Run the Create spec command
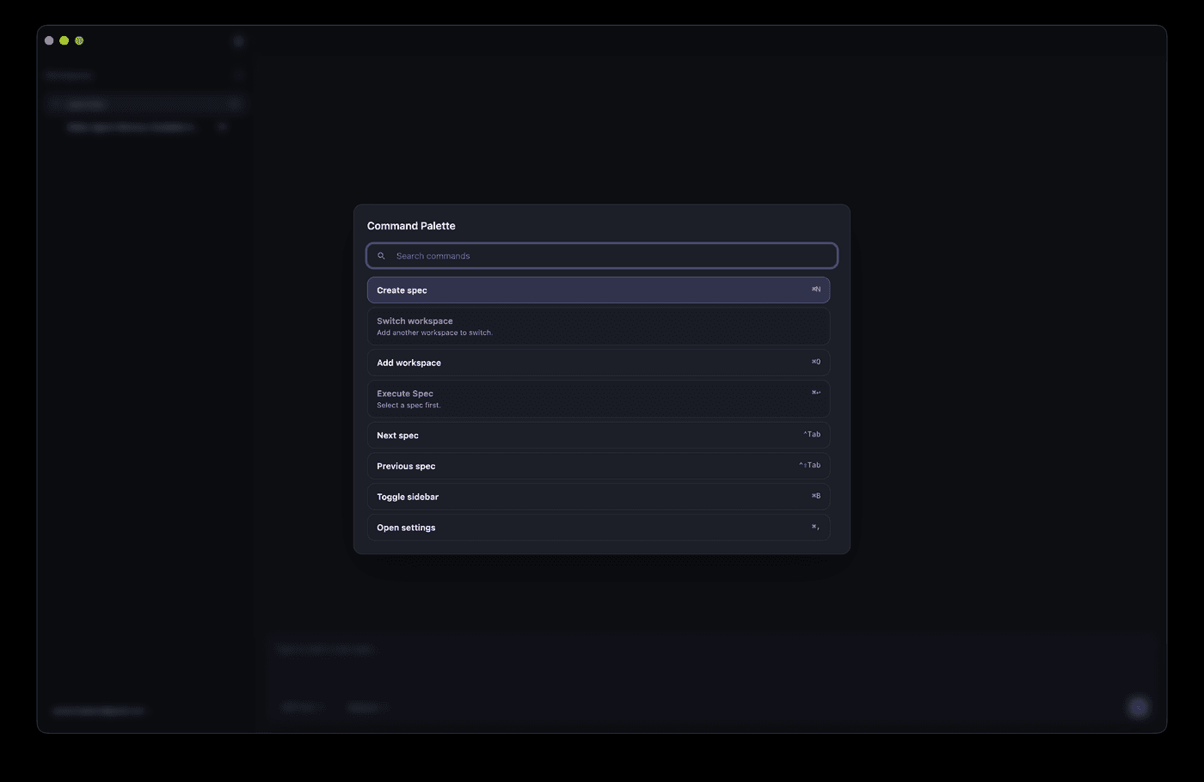The width and height of the screenshot is (1204, 782). click(x=599, y=290)
